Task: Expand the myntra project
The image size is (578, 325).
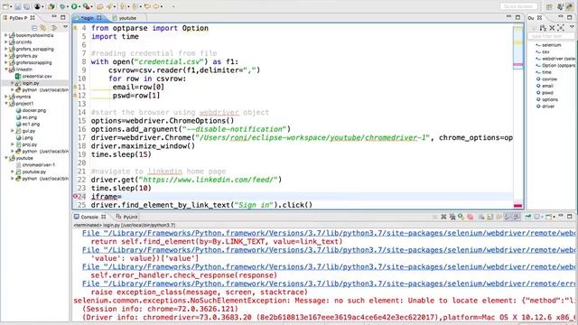Action: (6, 97)
